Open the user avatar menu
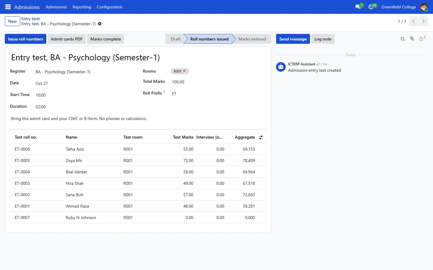Image resolution: width=433 pixels, height=270 pixels. click(x=424, y=7)
